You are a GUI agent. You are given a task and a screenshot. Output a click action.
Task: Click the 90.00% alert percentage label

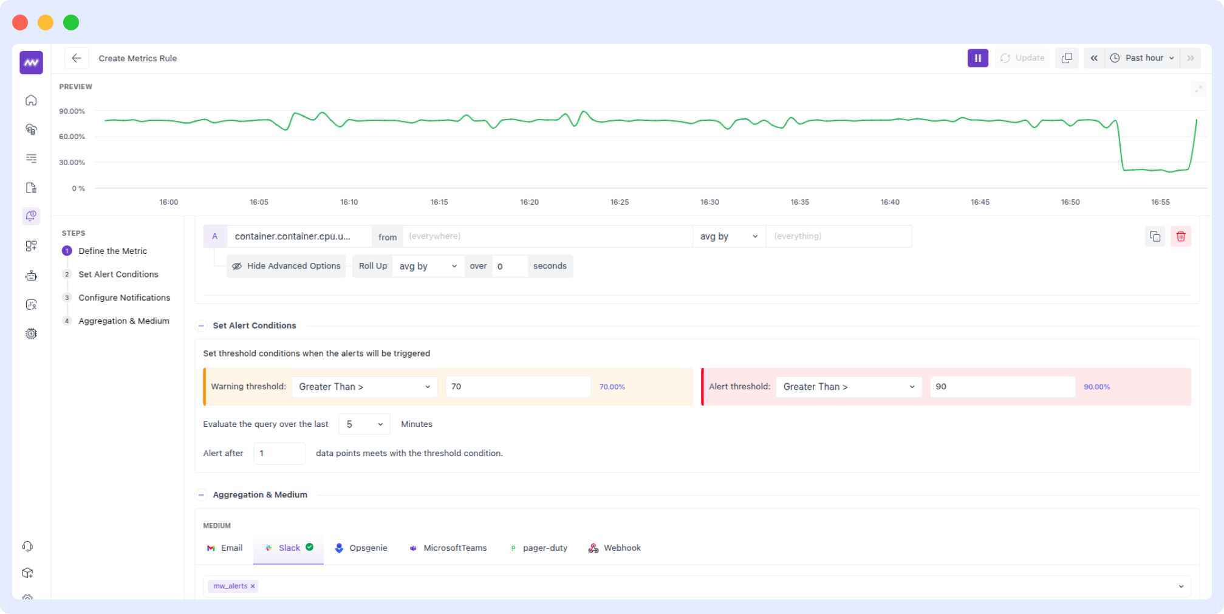pos(1096,387)
